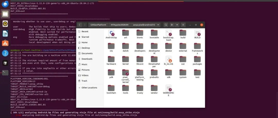The width and height of the screenshot is (278, 118).
Task: Open Files app in the dock
Action: pos(5,14)
